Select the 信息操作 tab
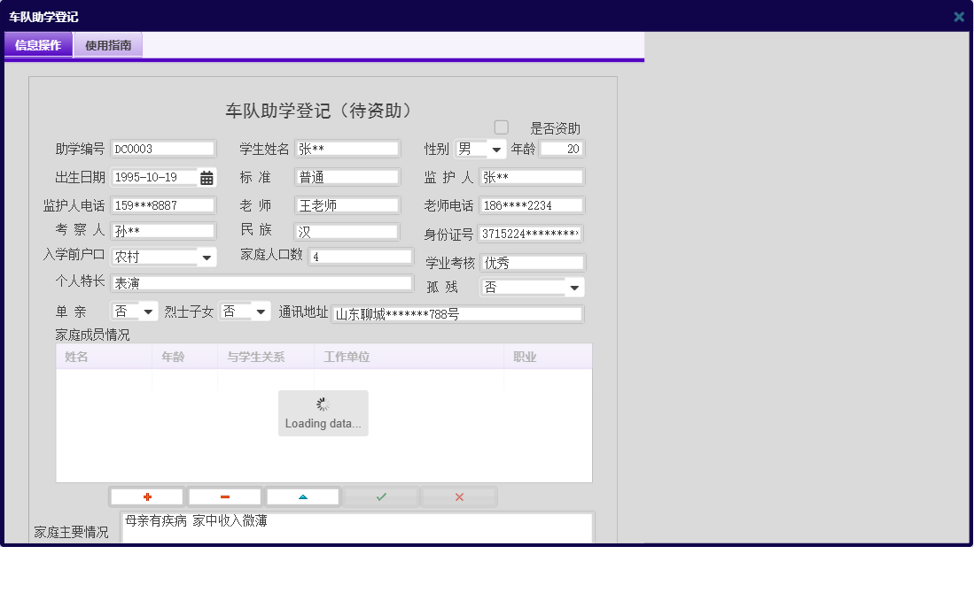Screen dimensions: 974x608 tap(38, 43)
